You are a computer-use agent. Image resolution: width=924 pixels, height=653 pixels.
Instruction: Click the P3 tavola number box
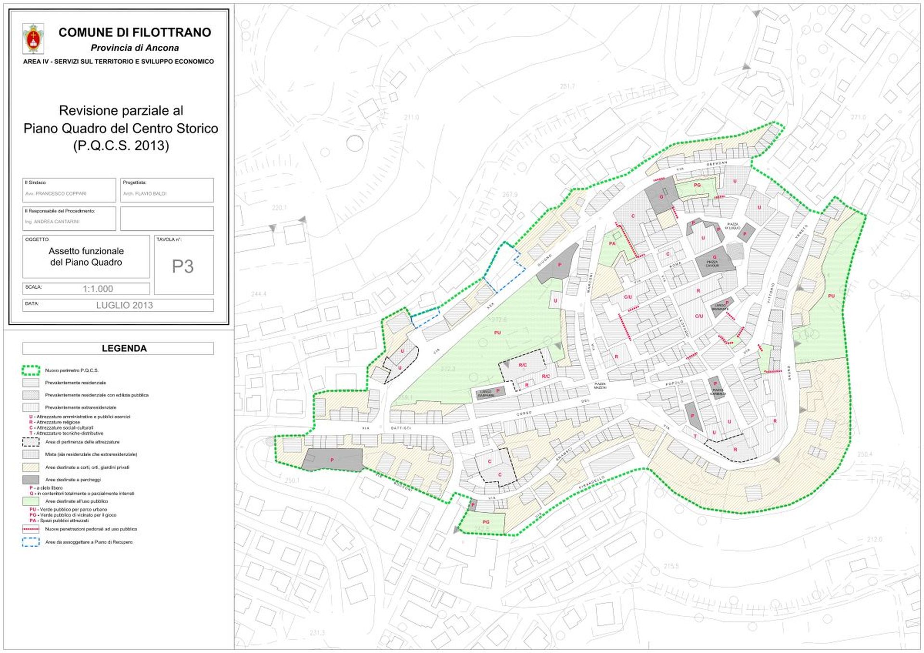[x=184, y=265]
